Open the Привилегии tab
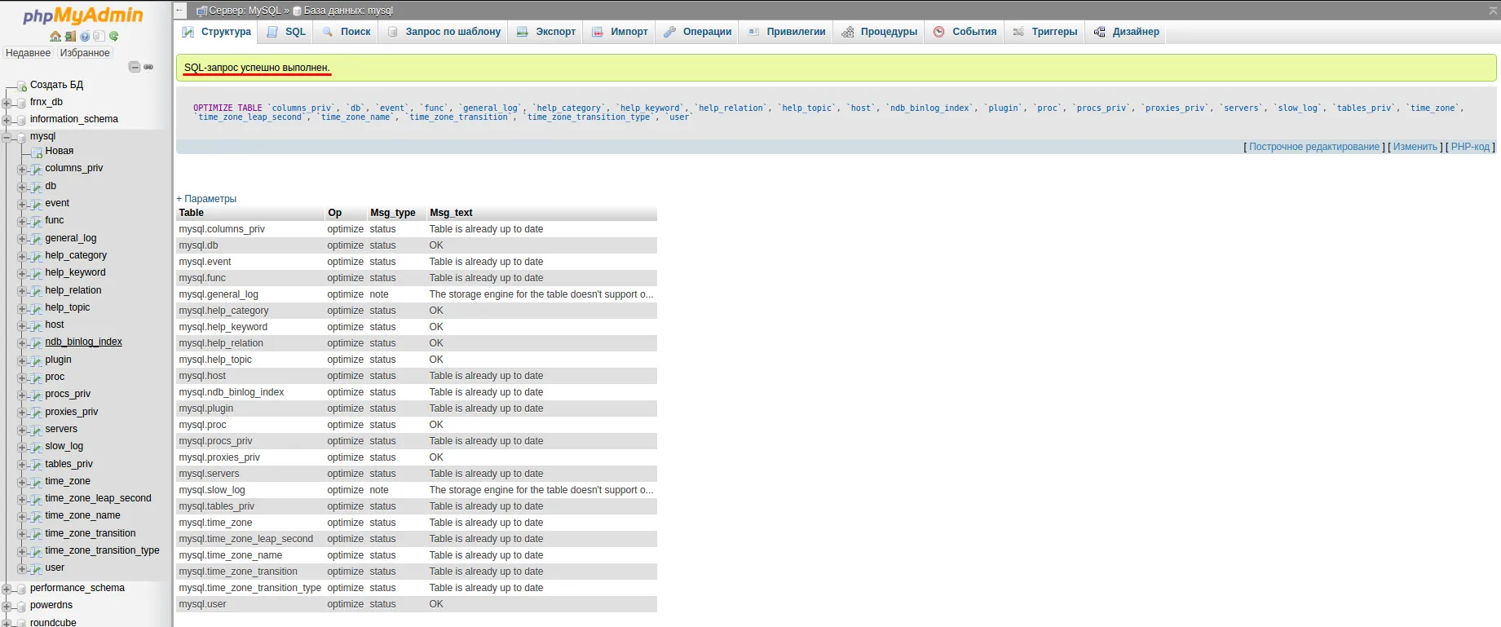The width and height of the screenshot is (1501, 627). pos(787,32)
